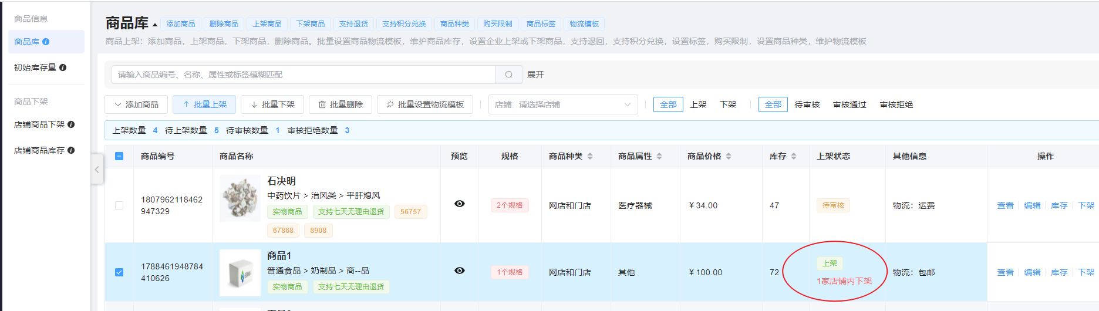
Task: Toggle the select-all header checkbox
Action: [119, 156]
